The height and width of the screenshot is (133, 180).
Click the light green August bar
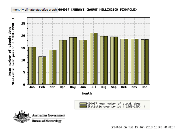102,60
